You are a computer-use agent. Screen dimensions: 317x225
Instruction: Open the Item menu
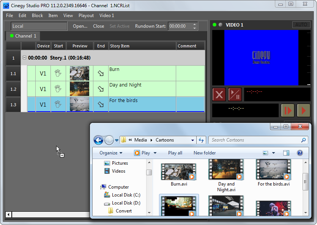tap(53, 16)
